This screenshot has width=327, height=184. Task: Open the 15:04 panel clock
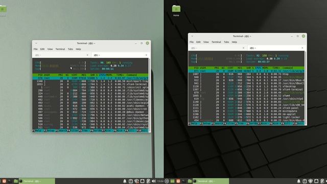(160, 181)
